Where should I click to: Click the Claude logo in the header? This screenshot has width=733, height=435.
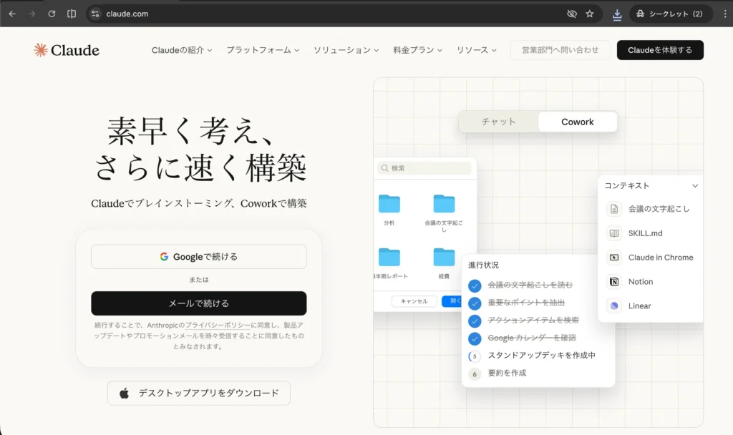point(67,50)
